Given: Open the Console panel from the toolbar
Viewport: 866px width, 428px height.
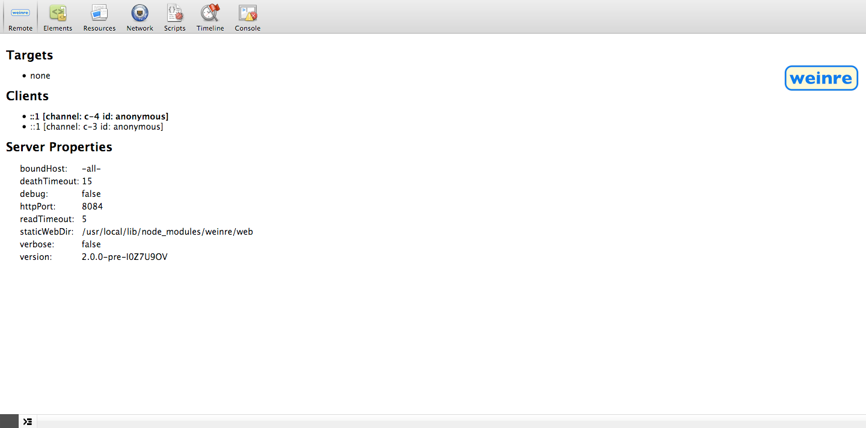Looking at the screenshot, I should point(247,17).
